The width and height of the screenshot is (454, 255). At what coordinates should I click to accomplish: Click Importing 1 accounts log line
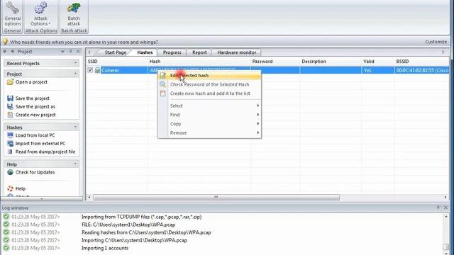[105, 248]
